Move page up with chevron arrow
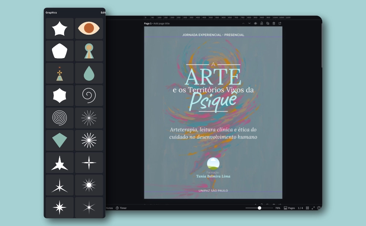Viewport: 366px width, 226px height. [x=243, y=23]
